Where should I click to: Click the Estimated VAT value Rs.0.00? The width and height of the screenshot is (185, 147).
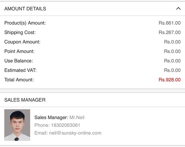point(172,70)
